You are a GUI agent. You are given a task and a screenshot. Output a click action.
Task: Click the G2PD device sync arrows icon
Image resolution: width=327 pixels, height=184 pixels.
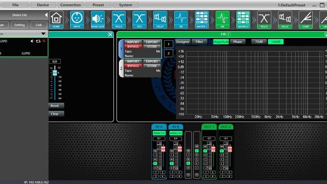38,41
